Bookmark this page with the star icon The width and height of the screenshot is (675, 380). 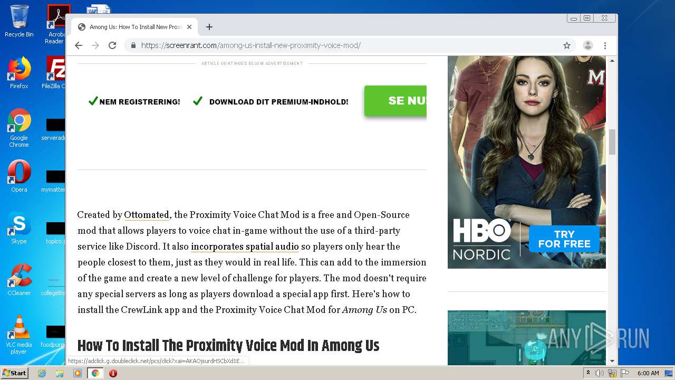tap(567, 45)
